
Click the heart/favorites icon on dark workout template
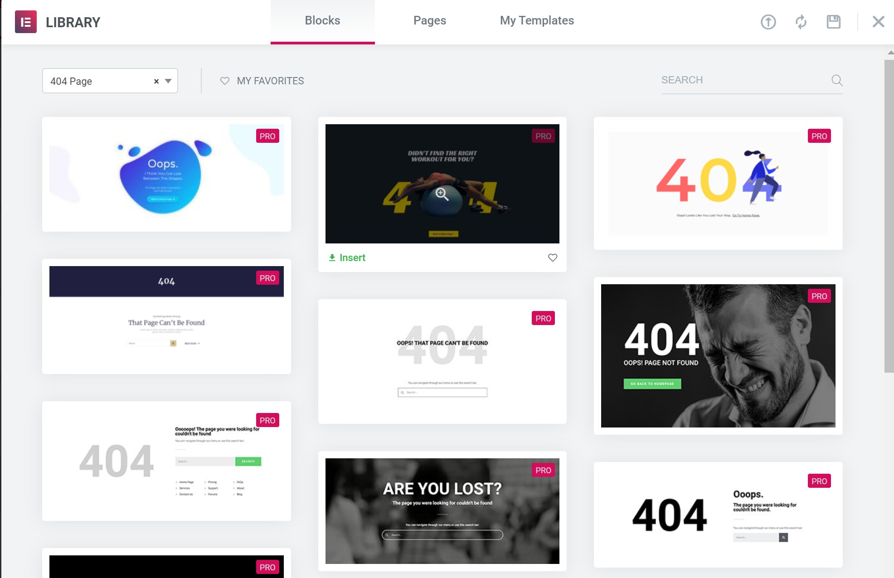tap(552, 257)
